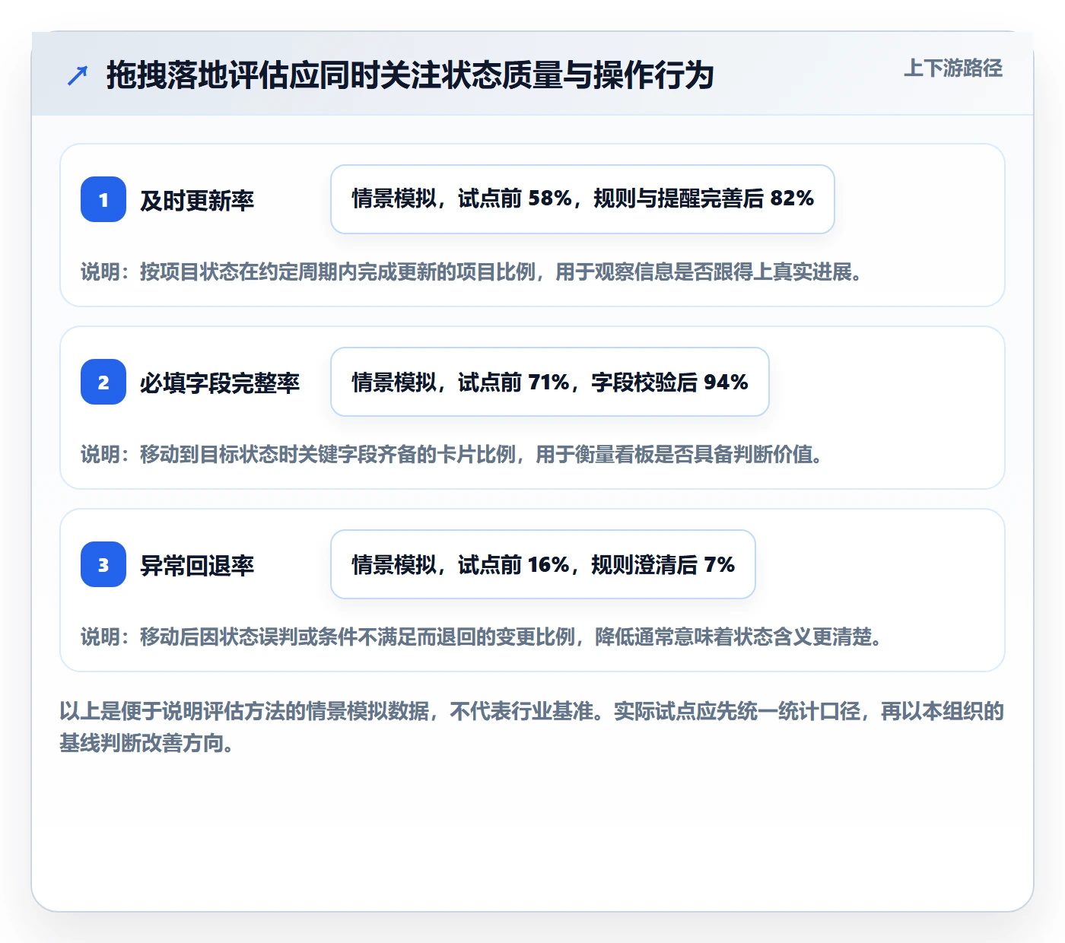Click the number 3 badge for 异常回退率
This screenshot has height=943, width=1065.
[103, 564]
